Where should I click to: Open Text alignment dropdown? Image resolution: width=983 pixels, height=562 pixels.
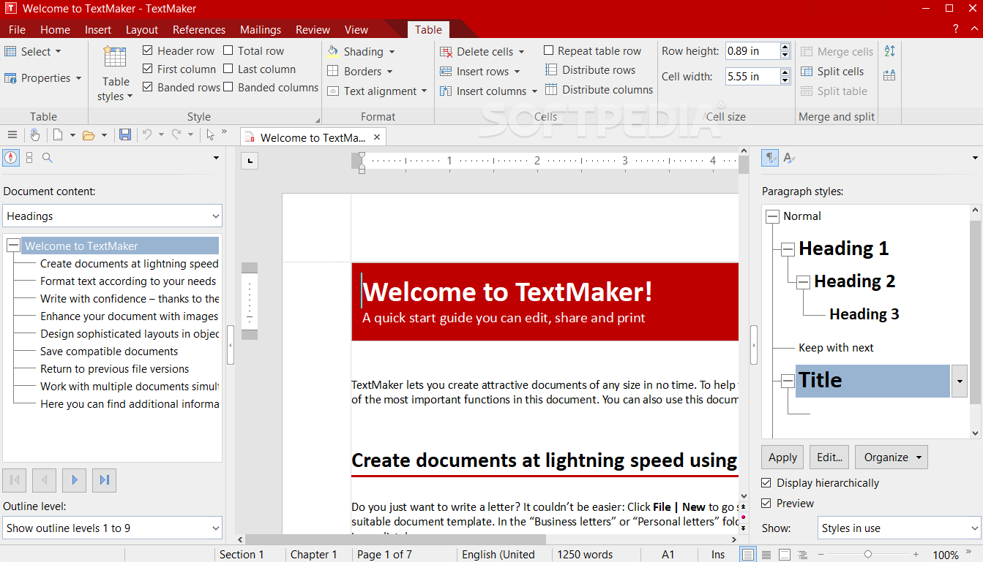click(x=376, y=91)
